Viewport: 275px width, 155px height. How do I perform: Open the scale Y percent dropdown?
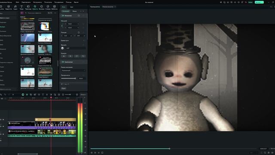78,28
